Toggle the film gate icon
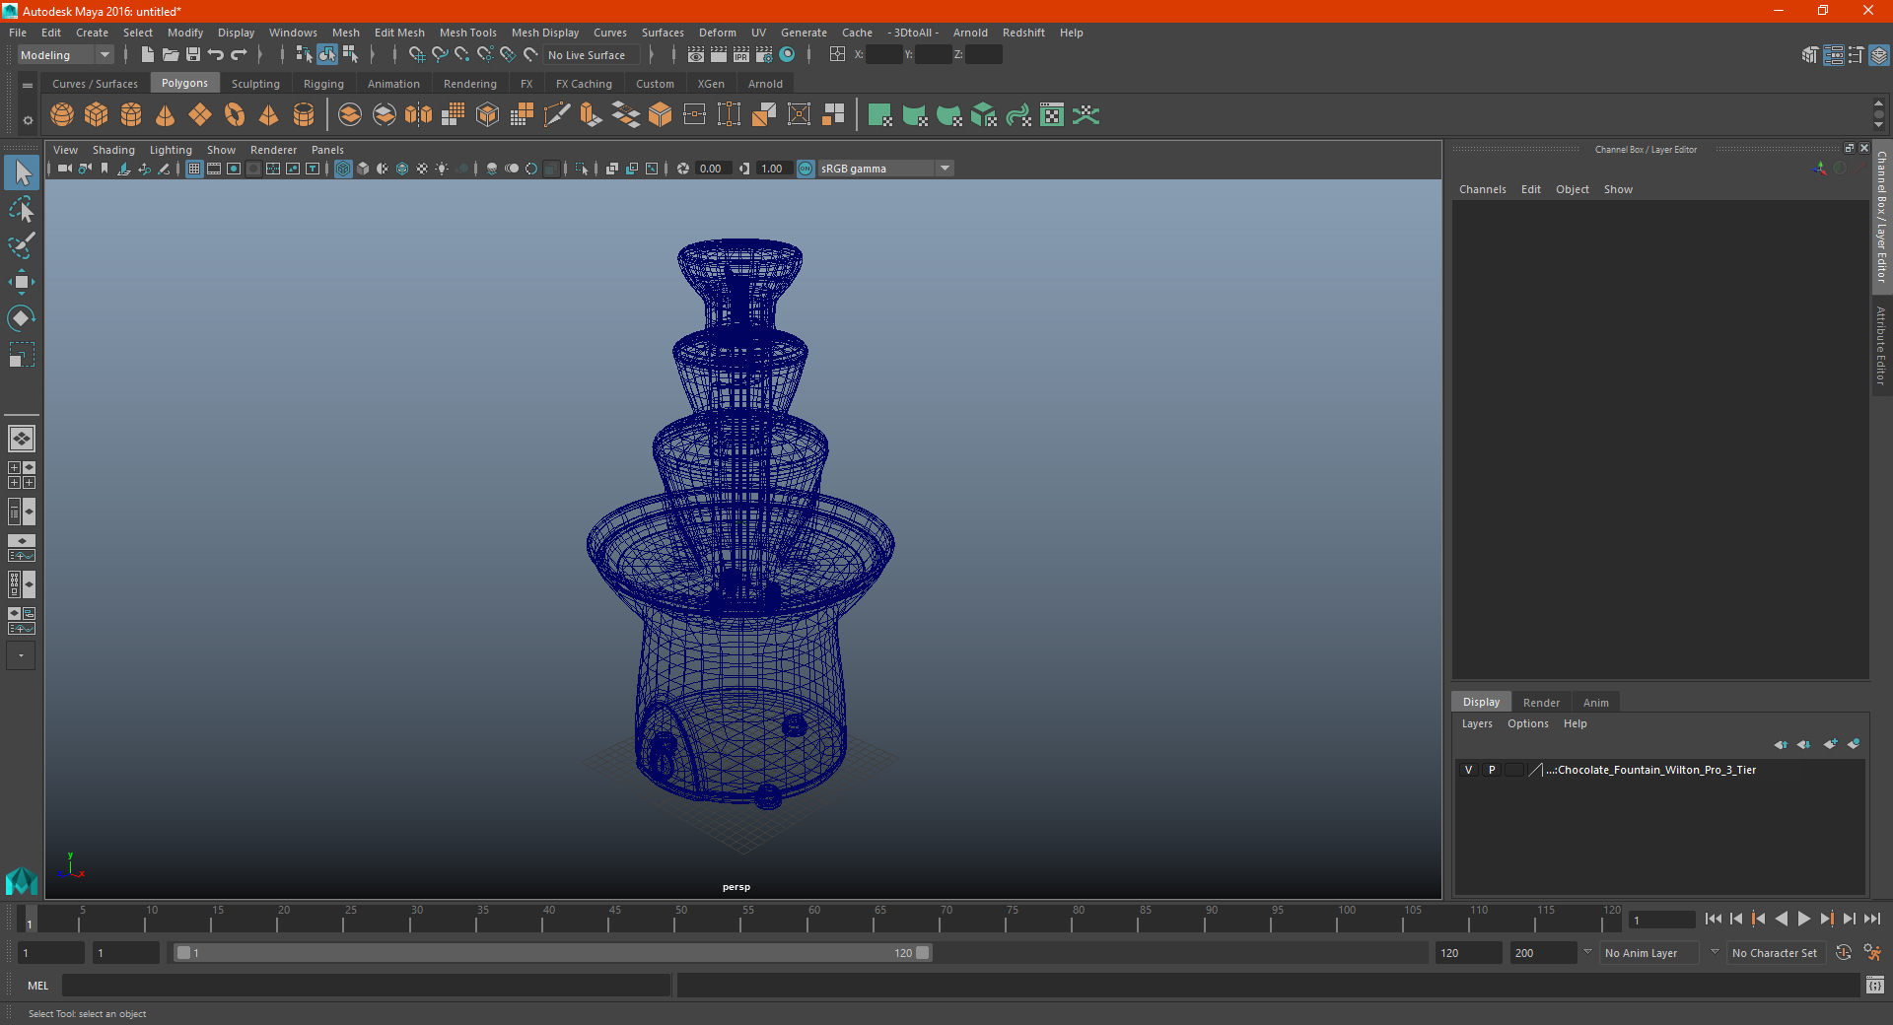 pos(214,169)
